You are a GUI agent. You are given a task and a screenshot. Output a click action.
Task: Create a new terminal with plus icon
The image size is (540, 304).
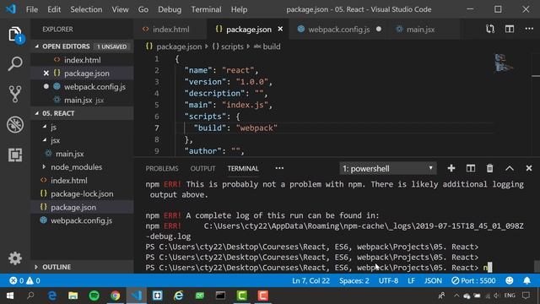pyautogui.click(x=451, y=168)
